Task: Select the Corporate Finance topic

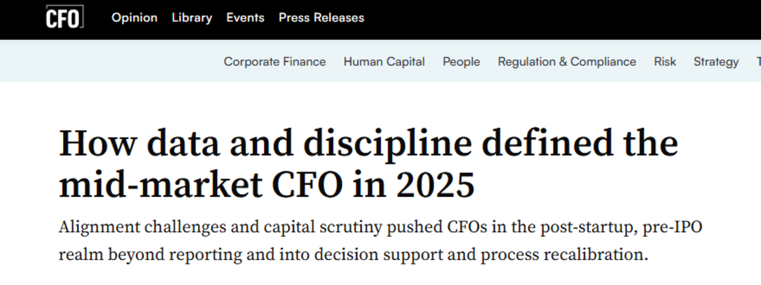Action: [x=275, y=62]
